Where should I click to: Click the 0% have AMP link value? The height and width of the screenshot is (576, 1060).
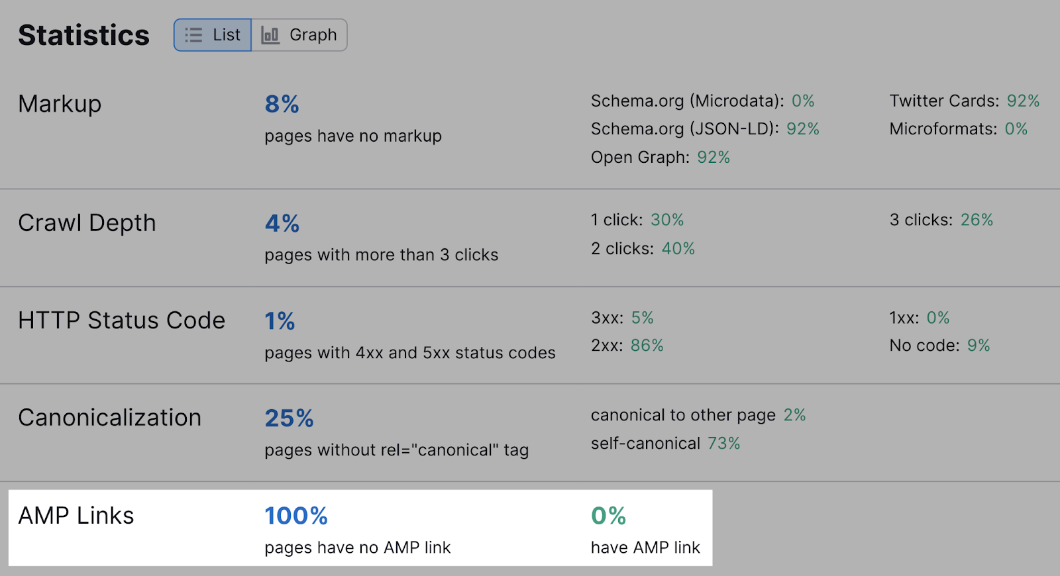pos(608,516)
